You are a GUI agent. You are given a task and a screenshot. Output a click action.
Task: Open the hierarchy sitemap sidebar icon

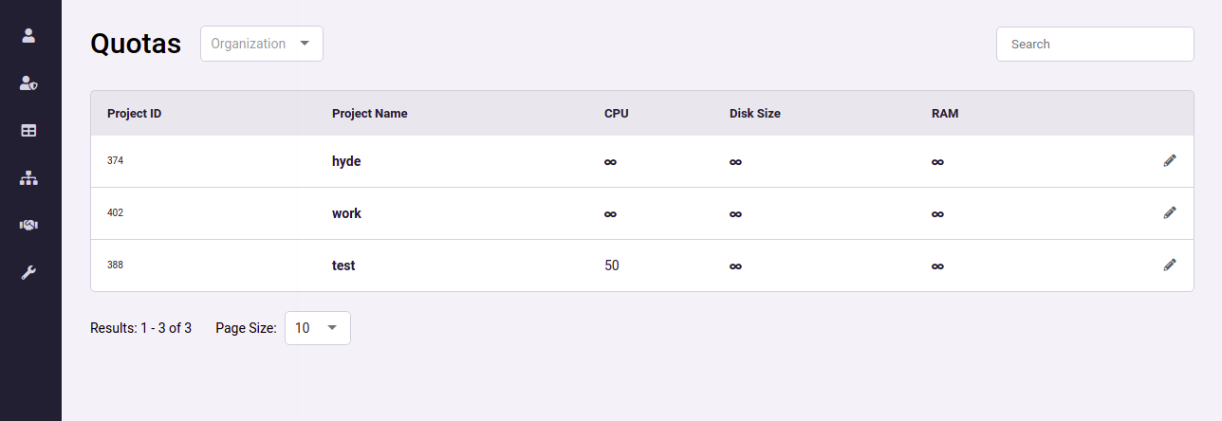[x=28, y=178]
